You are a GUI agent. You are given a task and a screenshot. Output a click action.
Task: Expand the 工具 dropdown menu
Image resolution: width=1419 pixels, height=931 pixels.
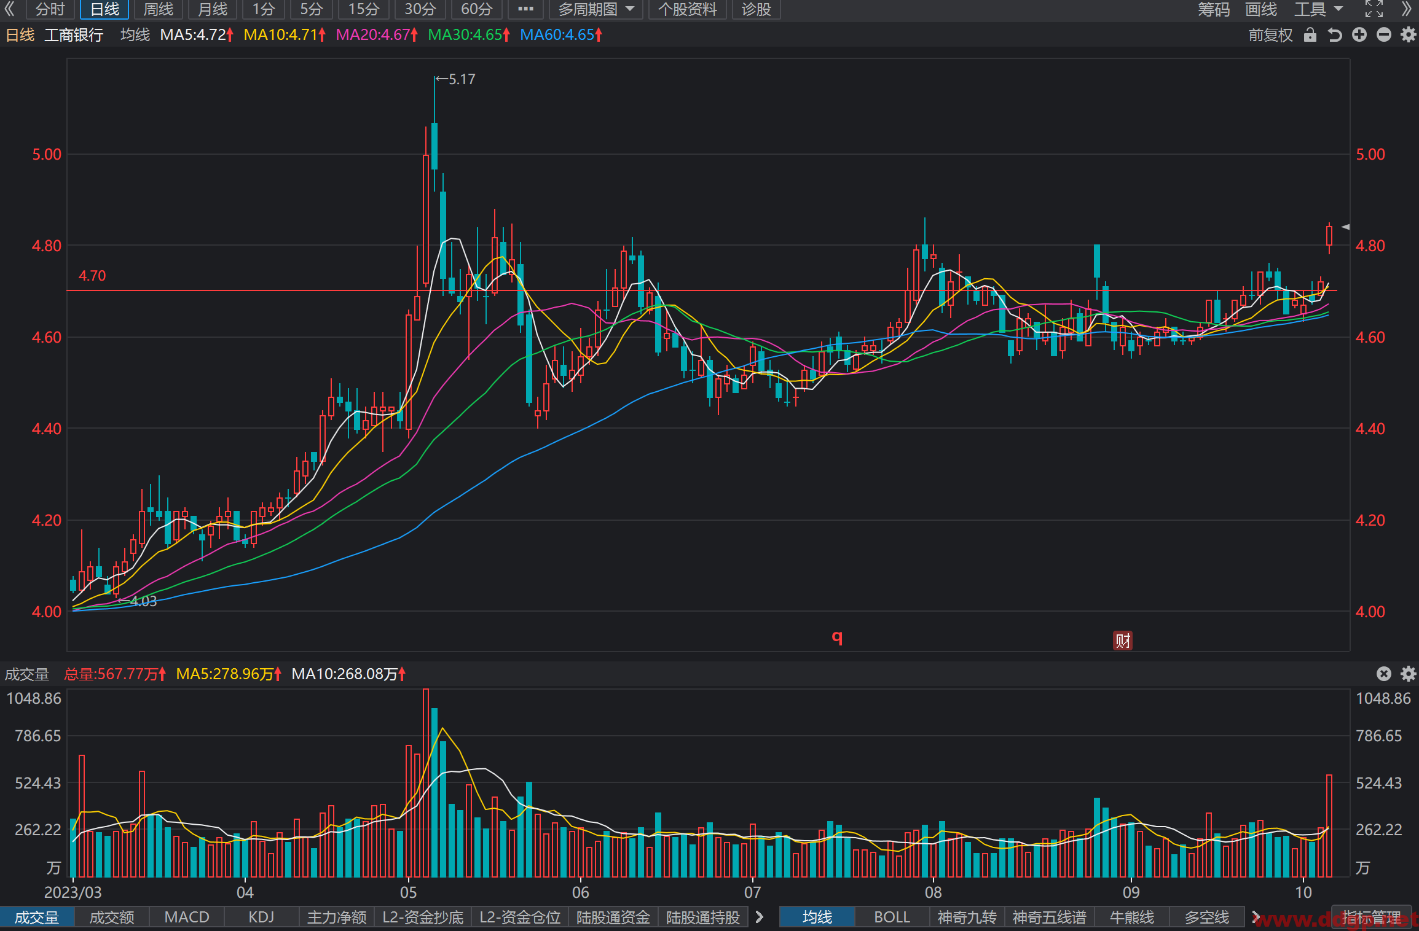coord(1318,9)
